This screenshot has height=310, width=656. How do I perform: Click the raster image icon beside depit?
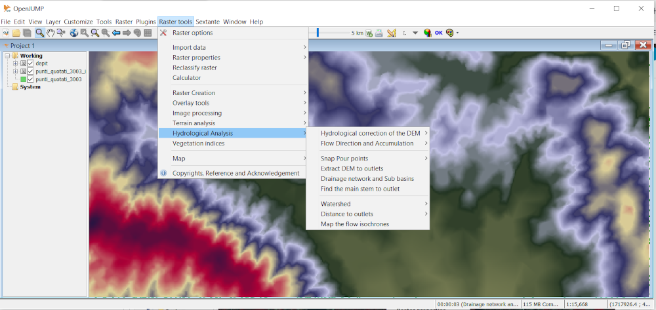tap(23, 64)
